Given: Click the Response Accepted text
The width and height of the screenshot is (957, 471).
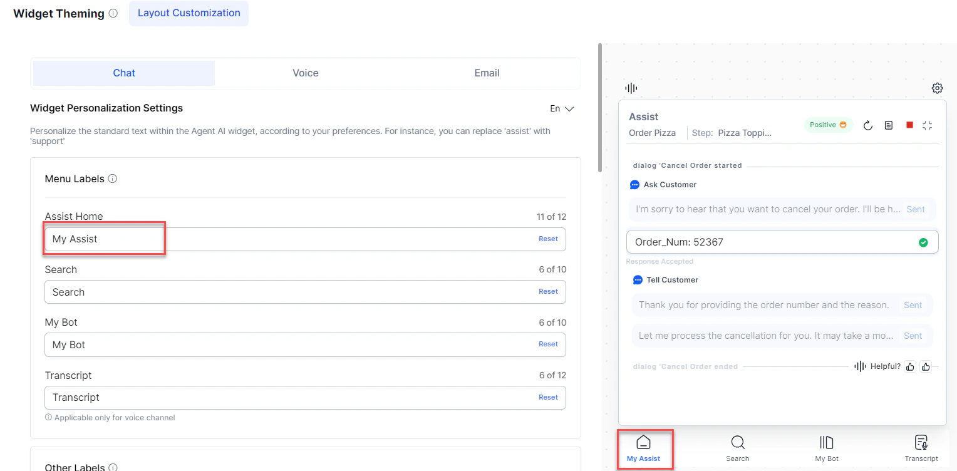Looking at the screenshot, I should 660,261.
